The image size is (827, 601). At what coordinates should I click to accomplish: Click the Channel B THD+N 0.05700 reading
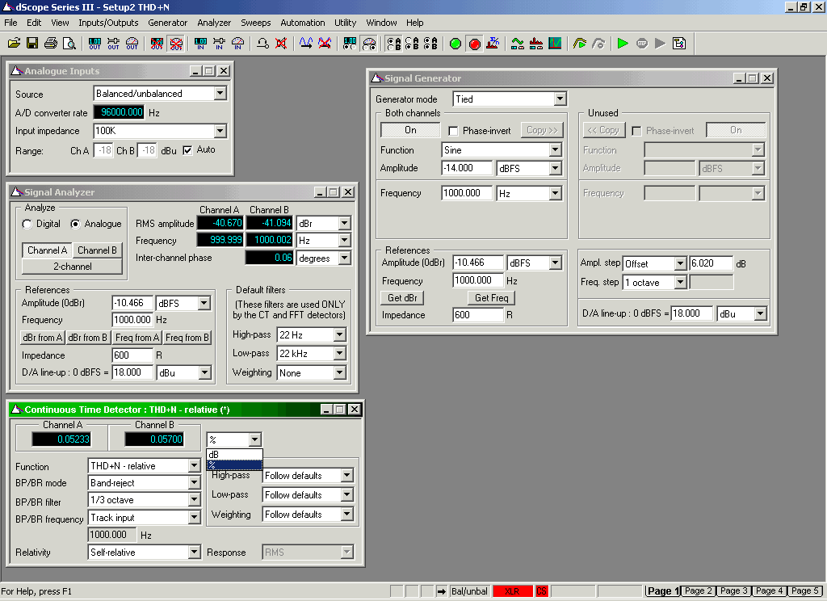154,439
